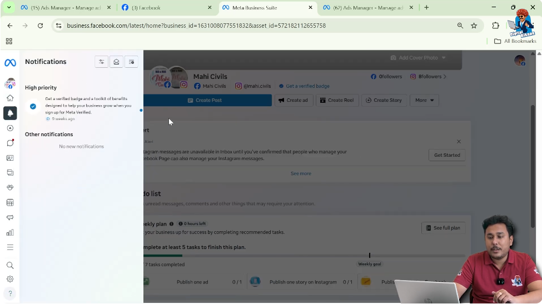This screenshot has height=304, width=542.
Task: Open the Content posts icon in sidebar
Action: pyautogui.click(x=10, y=173)
